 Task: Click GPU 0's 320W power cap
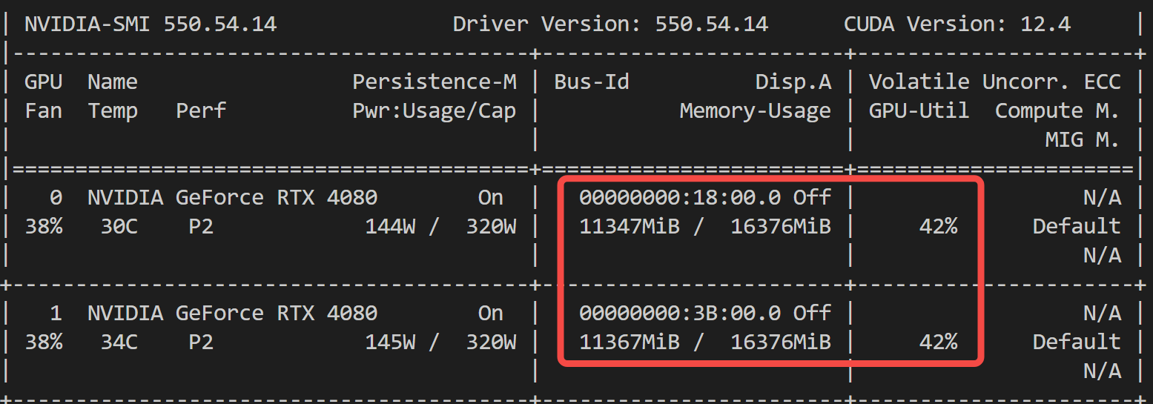pos(491,226)
